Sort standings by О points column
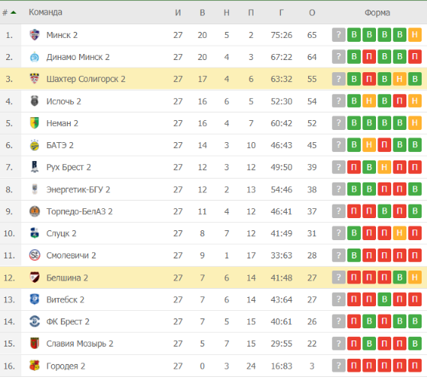 point(312,12)
